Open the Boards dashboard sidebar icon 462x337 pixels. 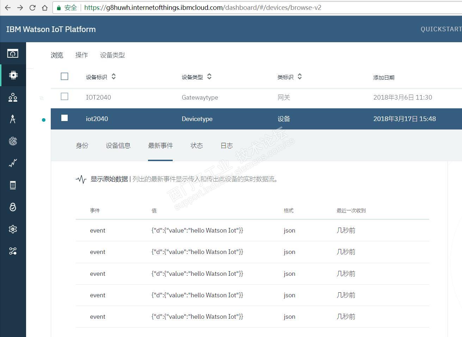(x=13, y=53)
